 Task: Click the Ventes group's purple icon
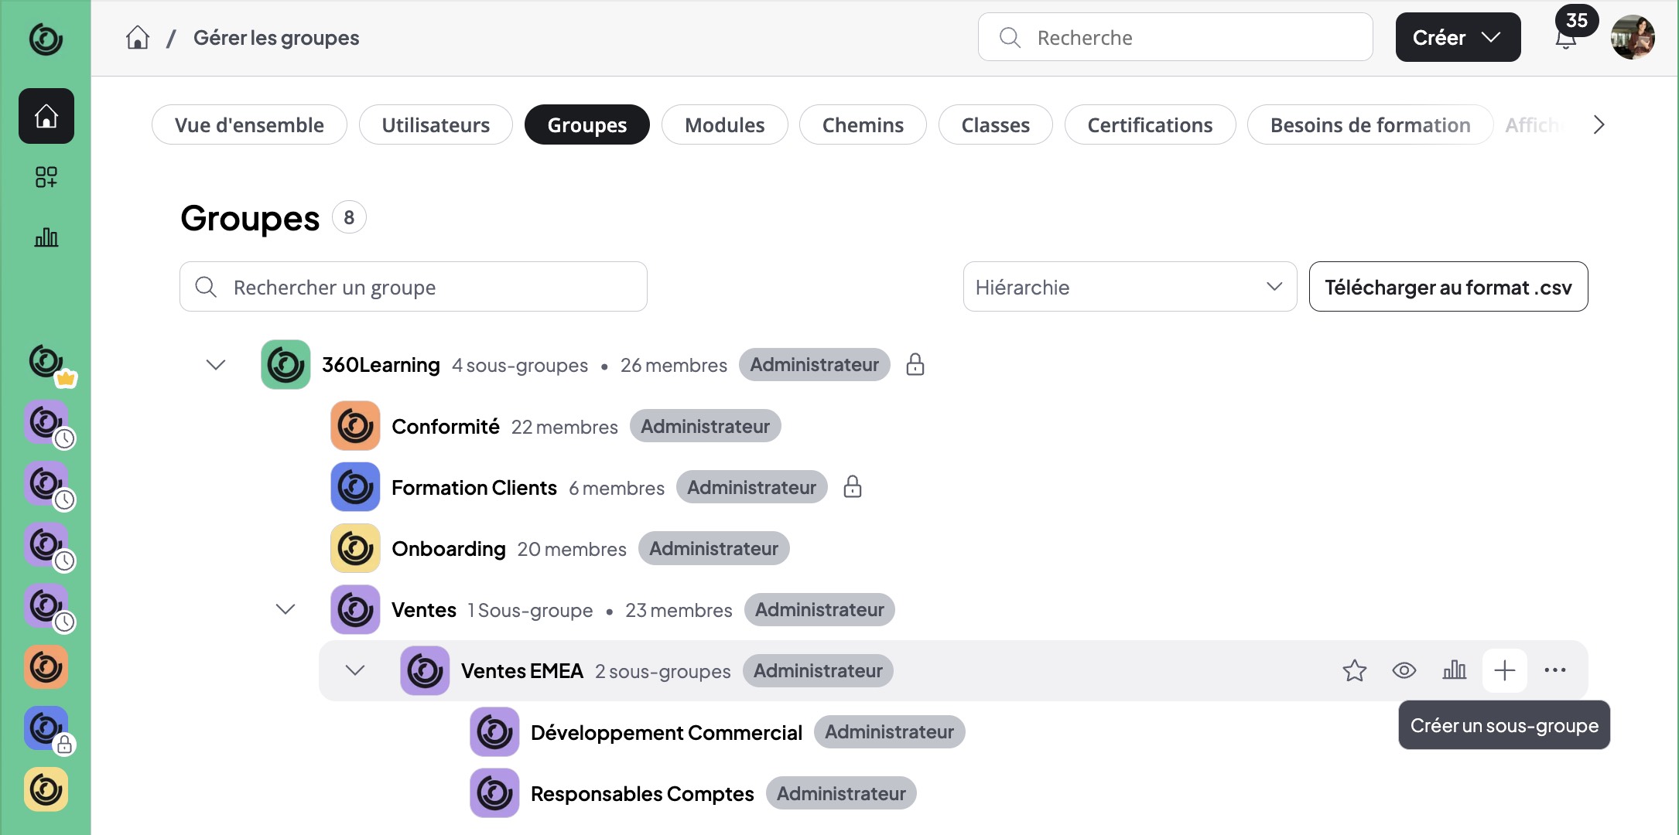355,609
